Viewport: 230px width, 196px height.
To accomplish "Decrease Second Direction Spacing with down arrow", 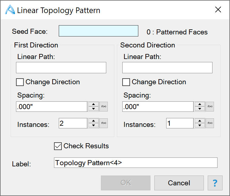I will pos(200,109).
